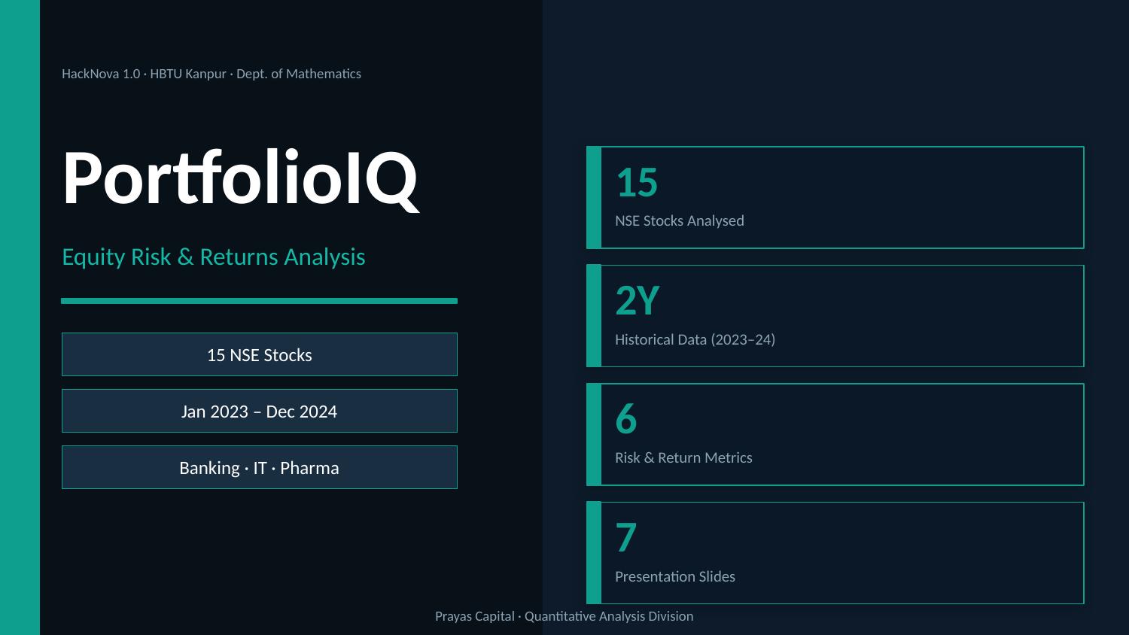This screenshot has height=635, width=1129.
Task: Click the PortfolioIQ main title
Action: (240, 178)
